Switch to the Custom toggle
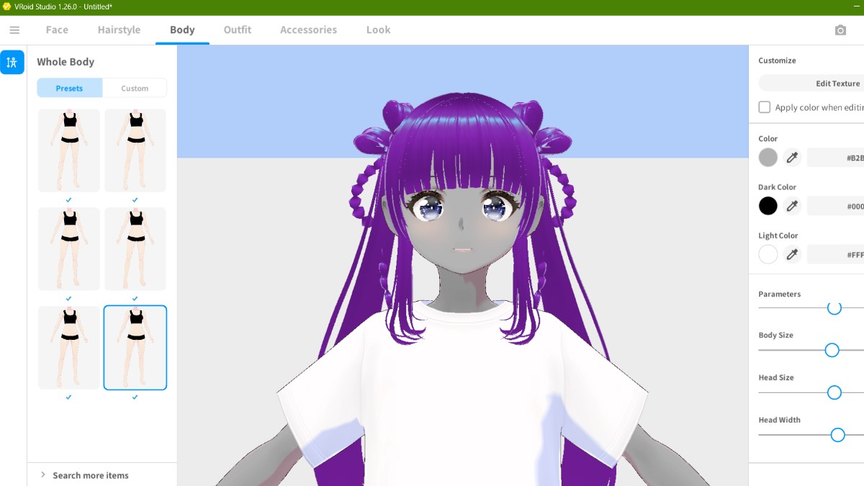This screenshot has width=864, height=486. 135,89
